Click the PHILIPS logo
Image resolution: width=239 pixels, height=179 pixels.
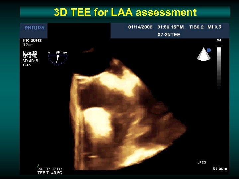34,28
